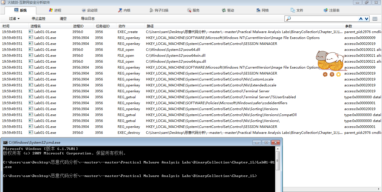Click the cmd.exe vertical scrollbar

(278, 169)
